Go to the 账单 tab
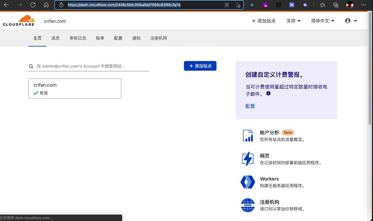 [100, 38]
